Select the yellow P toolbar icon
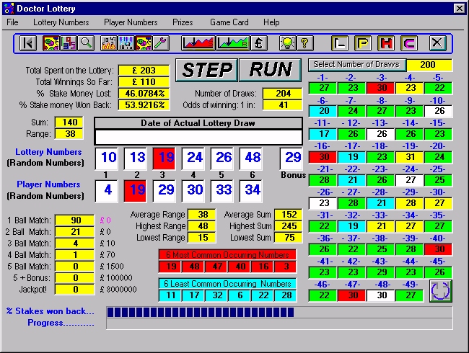Viewport: 469px width, 353px height. pos(363,43)
